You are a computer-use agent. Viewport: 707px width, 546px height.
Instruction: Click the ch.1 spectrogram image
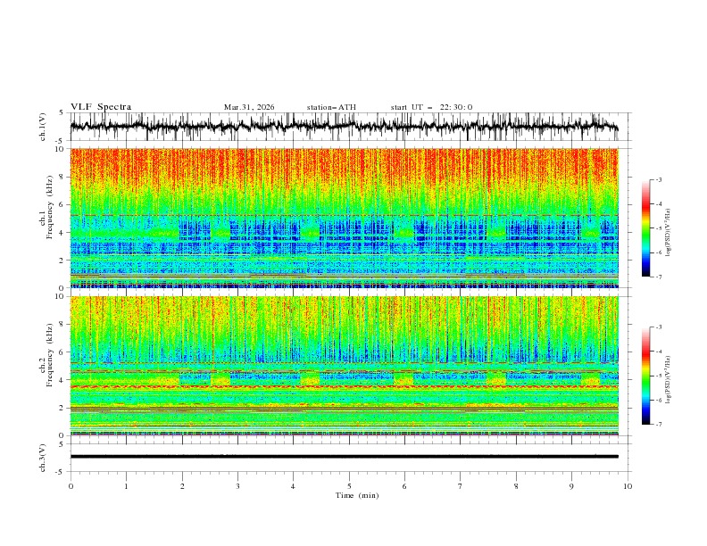(x=344, y=218)
